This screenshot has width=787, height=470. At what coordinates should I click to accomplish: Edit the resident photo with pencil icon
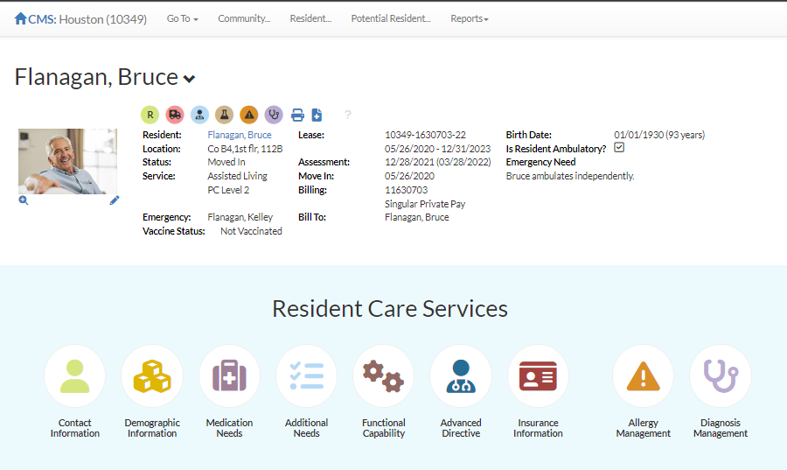(115, 200)
